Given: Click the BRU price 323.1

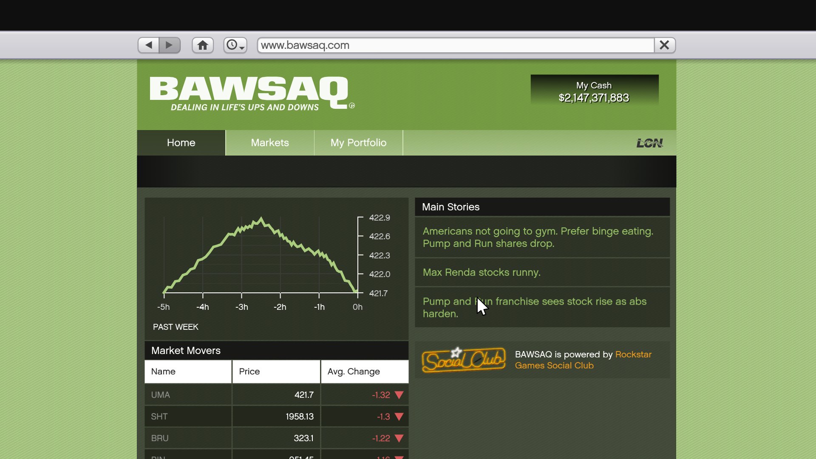Looking at the screenshot, I should coord(303,438).
